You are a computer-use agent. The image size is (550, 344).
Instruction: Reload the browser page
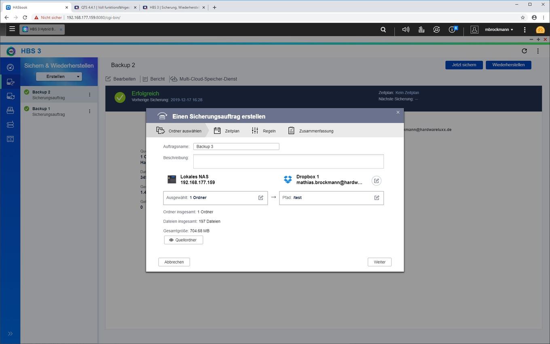point(25,17)
